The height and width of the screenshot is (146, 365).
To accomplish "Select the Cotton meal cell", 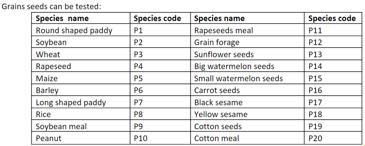I will (247, 138).
